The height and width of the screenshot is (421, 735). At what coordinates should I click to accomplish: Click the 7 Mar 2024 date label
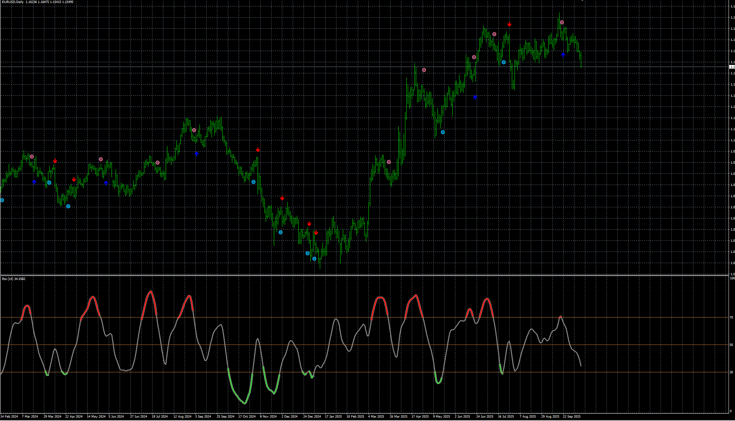coord(30,417)
